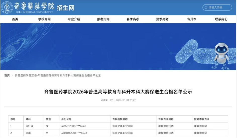Click the publish date 2026-03-01 20:42
The width and height of the screenshot is (237, 138).
[126, 100]
